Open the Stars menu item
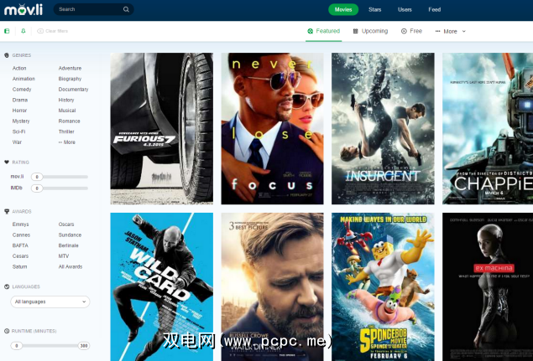The width and height of the screenshot is (533, 361). [x=375, y=9]
